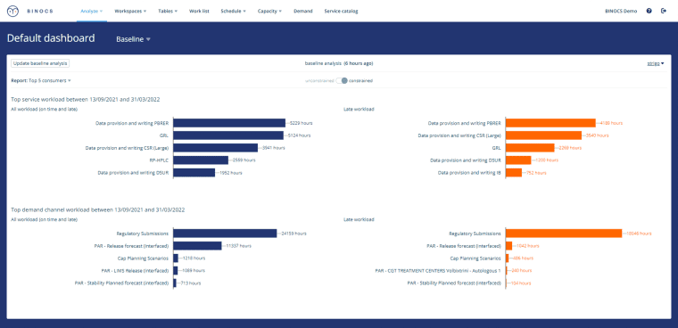Viewport: 678px width, 328px height.
Task: Click the '104 hours' late value
Action: 521,283
